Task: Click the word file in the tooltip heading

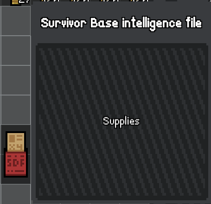Action: tap(194, 22)
